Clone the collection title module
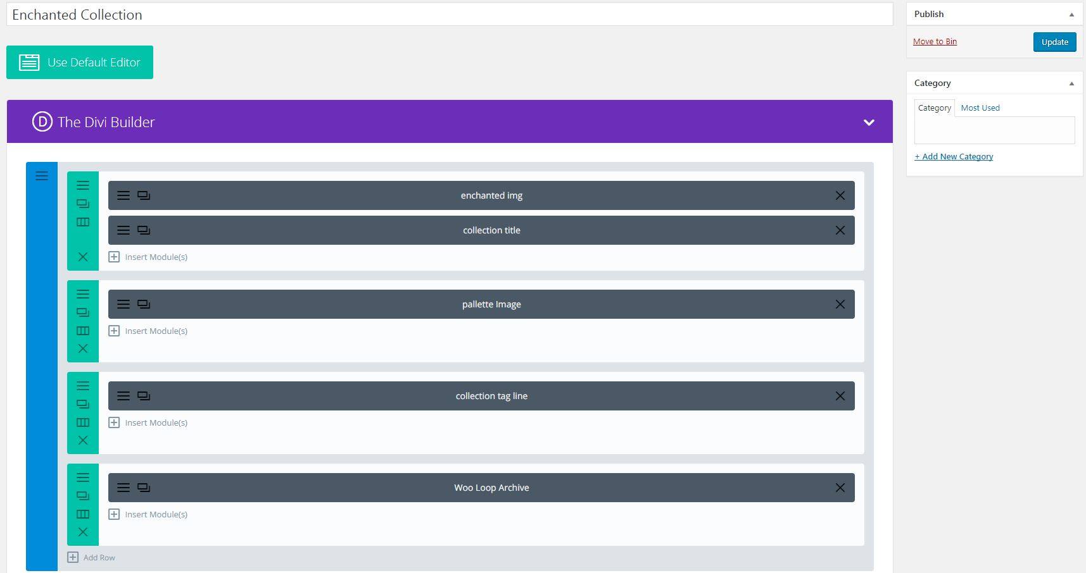Image resolution: width=1086 pixels, height=573 pixels. pyautogui.click(x=144, y=230)
